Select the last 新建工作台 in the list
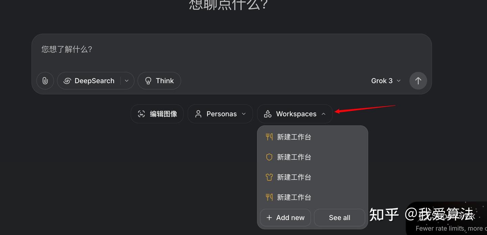Image resolution: width=487 pixels, height=235 pixels. (x=294, y=197)
